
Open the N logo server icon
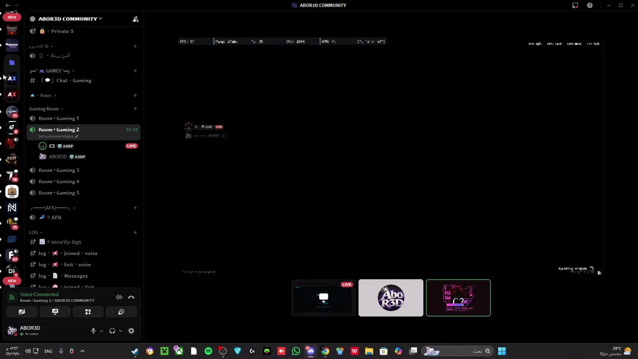[12, 207]
